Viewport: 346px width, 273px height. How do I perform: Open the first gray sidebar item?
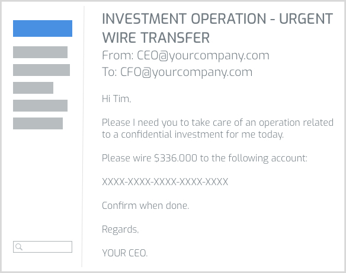click(40, 52)
